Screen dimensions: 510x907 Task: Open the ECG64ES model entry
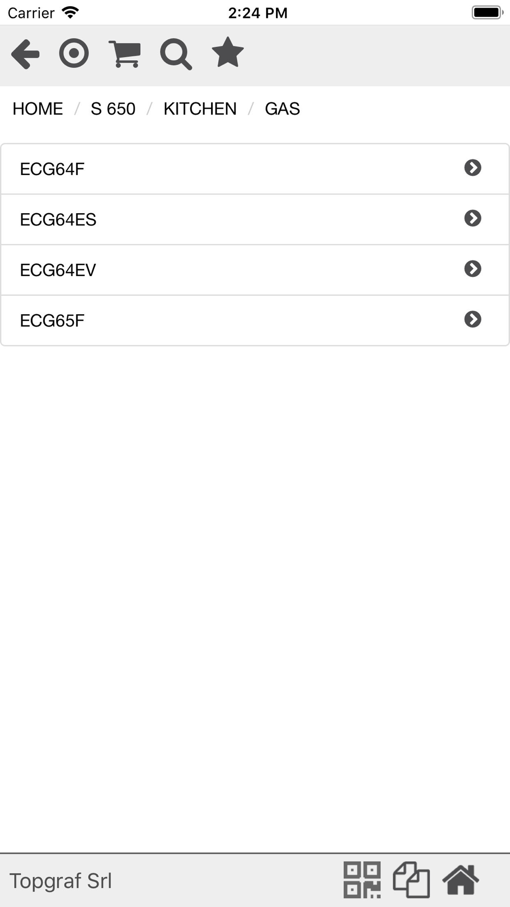pos(255,219)
